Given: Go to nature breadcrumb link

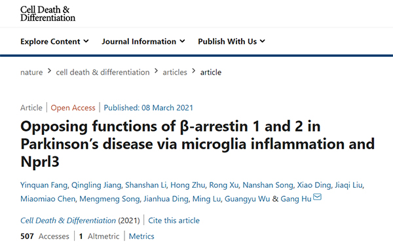Looking at the screenshot, I should click(31, 72).
